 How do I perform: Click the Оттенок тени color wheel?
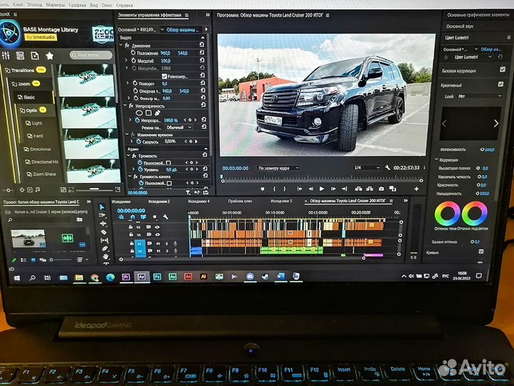[x=448, y=212]
